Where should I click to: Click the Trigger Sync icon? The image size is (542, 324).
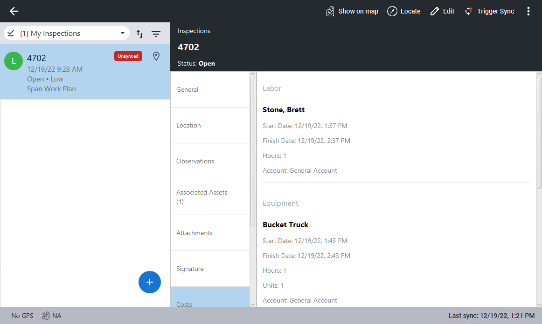(x=469, y=11)
